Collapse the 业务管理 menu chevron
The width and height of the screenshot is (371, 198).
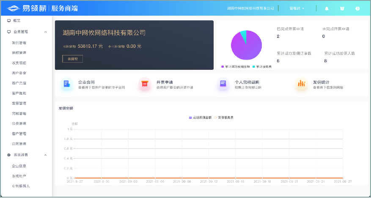[45, 32]
